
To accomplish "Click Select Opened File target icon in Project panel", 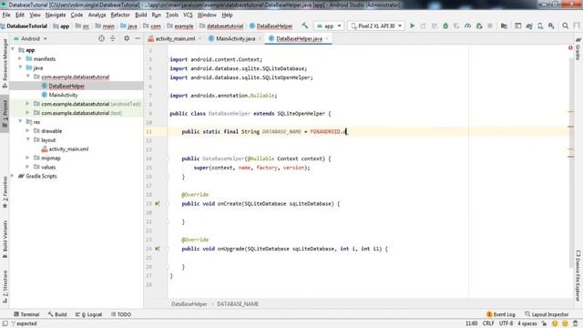I will tap(101, 38).
